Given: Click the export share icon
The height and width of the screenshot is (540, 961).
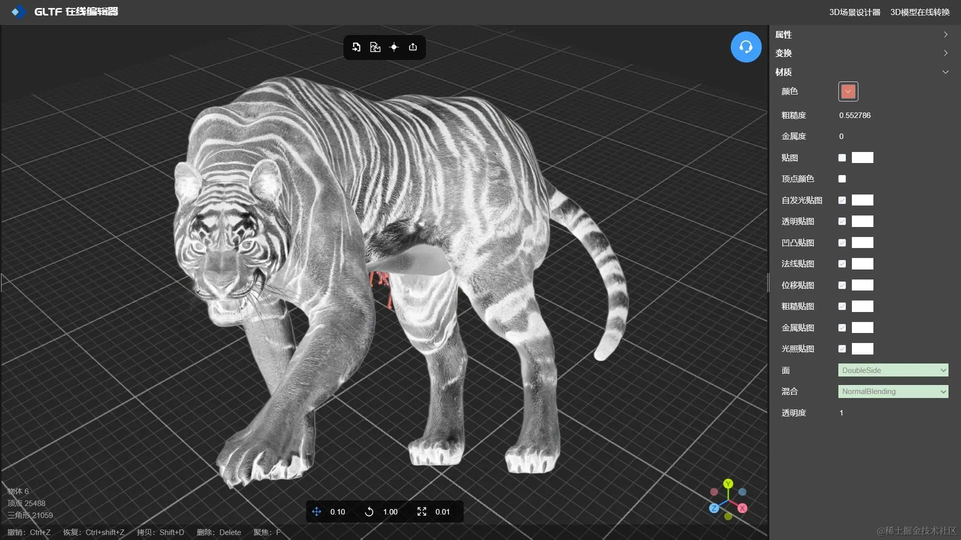Looking at the screenshot, I should point(413,47).
